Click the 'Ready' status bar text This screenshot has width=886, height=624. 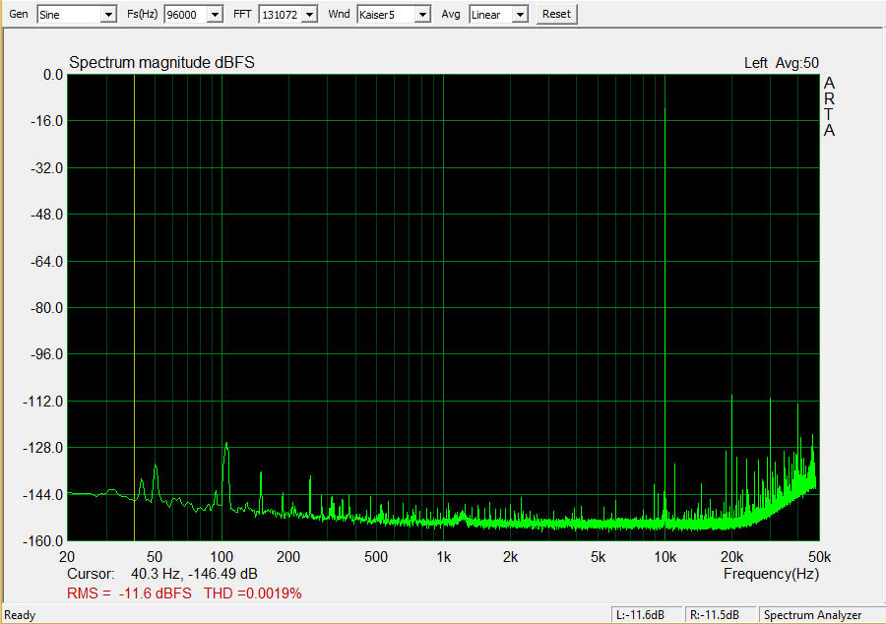click(20, 615)
